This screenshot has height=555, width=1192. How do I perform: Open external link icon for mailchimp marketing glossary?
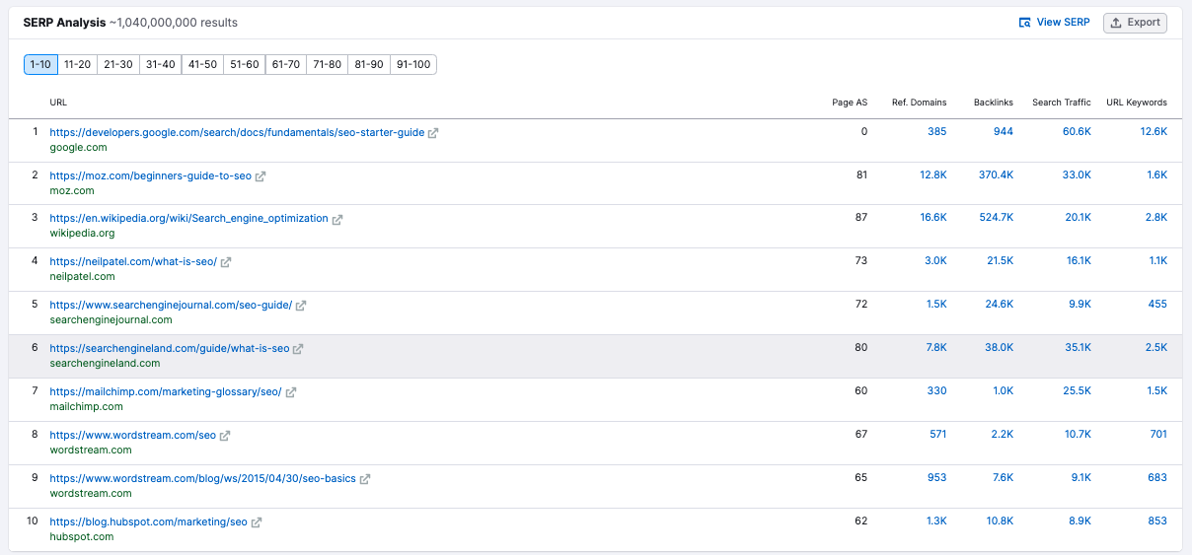pos(291,392)
